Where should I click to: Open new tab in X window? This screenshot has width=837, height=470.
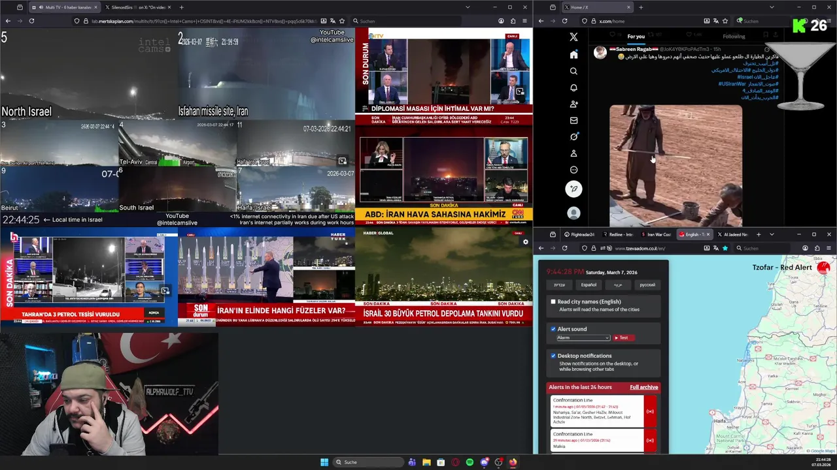click(x=641, y=7)
